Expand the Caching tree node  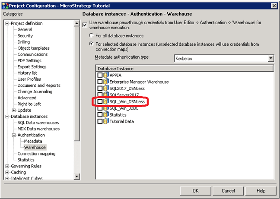click(x=7, y=172)
